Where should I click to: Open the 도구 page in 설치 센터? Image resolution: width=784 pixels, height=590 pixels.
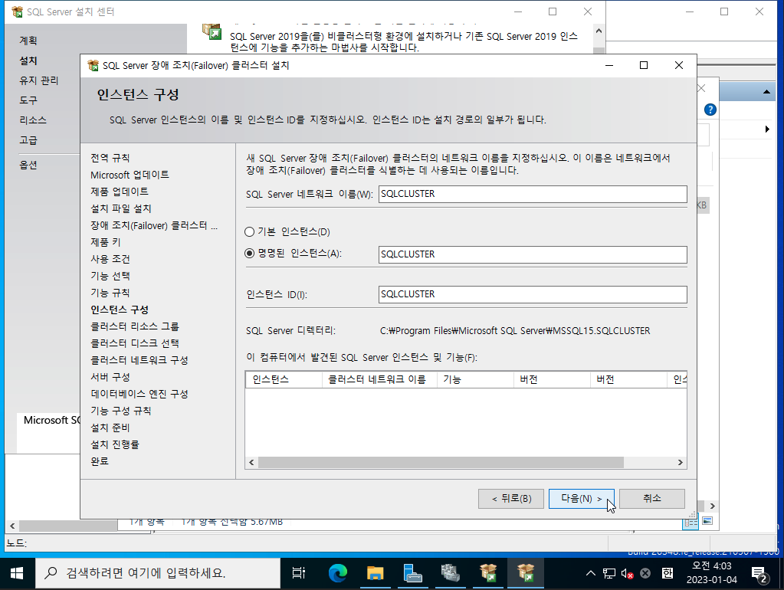pos(28,100)
